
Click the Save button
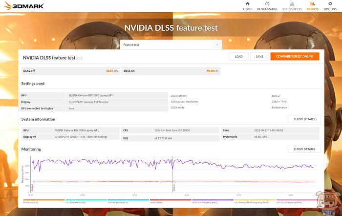259,57
